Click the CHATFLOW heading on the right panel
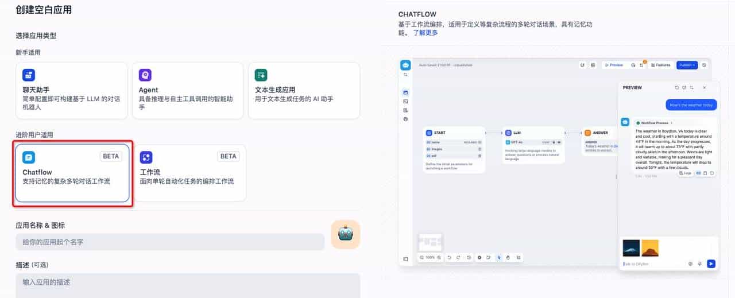 (416, 14)
